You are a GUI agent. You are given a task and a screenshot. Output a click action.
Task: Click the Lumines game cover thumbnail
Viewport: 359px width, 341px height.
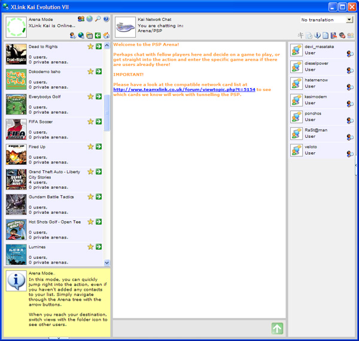[x=16, y=255]
